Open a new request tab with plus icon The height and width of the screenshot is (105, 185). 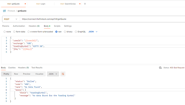click(85, 4)
